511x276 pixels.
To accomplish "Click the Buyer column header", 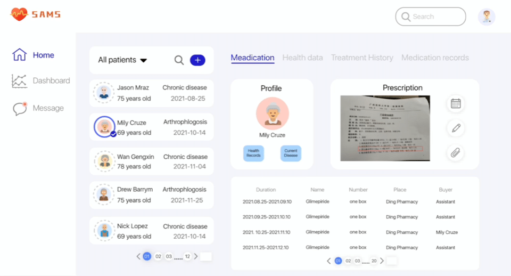I will [446, 190].
